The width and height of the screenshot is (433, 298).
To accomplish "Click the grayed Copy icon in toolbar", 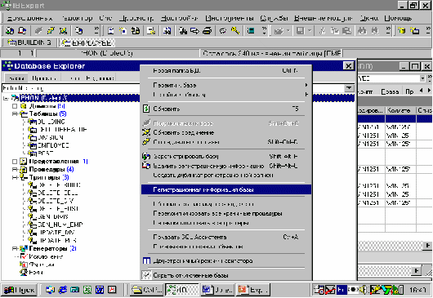I will click(335, 31).
